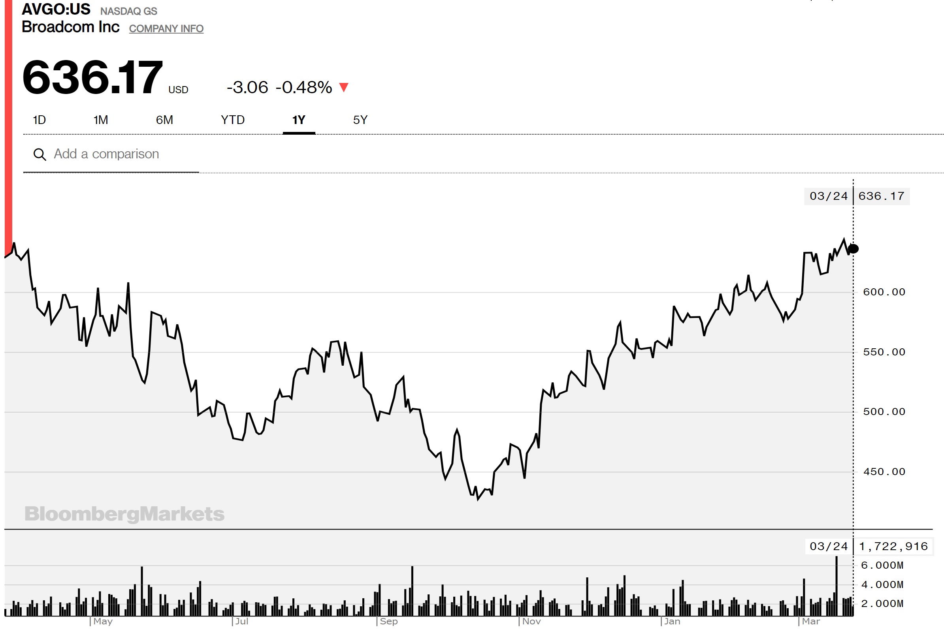
Task: Open the COMPANY INFO link
Action: point(166,29)
